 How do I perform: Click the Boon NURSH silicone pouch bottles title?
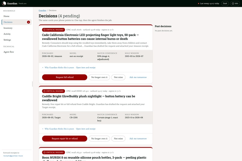[94, 159]
